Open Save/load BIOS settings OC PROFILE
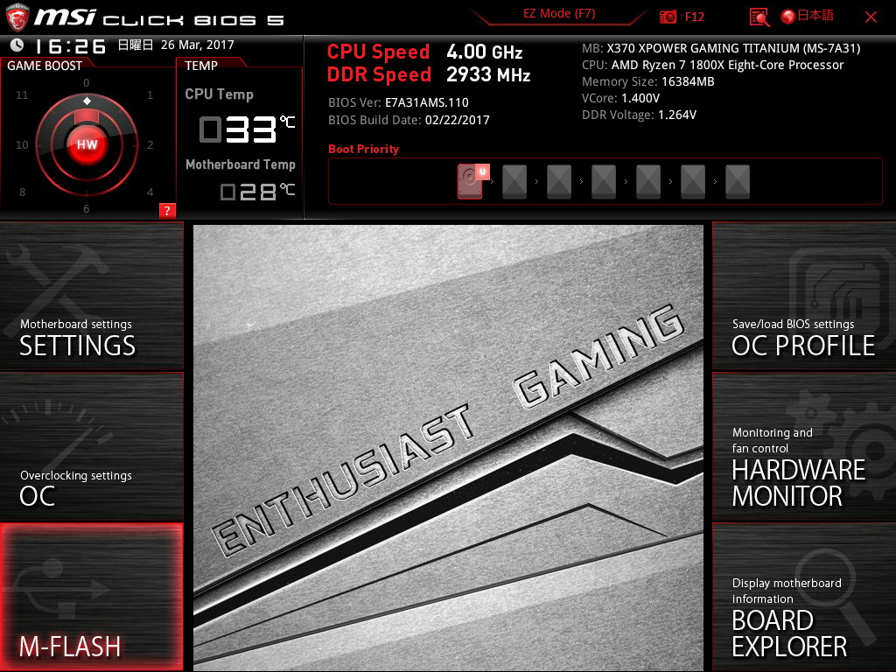 point(804,296)
